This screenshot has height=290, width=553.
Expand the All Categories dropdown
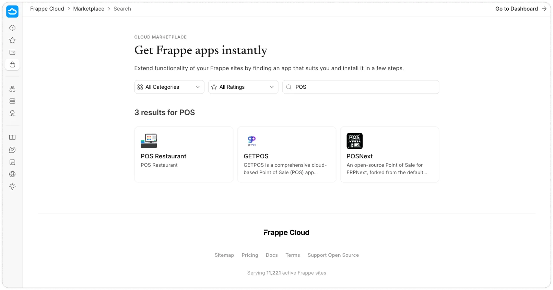(169, 87)
